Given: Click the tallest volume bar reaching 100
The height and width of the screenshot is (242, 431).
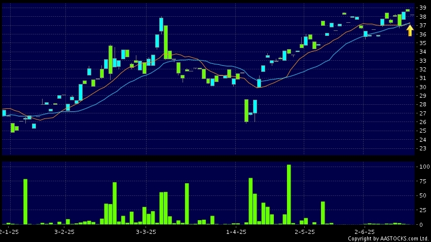Looking at the screenshot, I should [289, 195].
